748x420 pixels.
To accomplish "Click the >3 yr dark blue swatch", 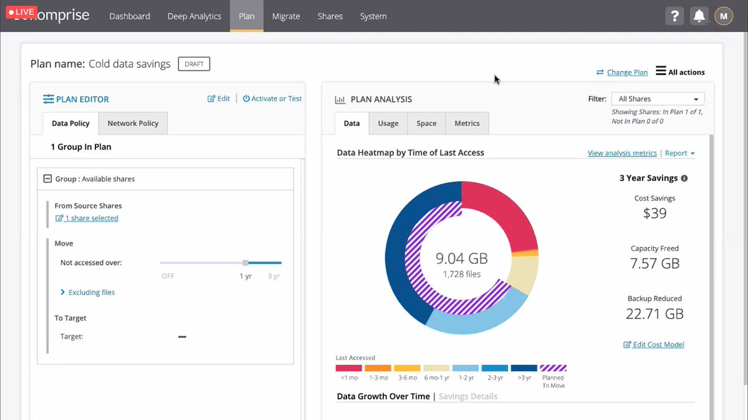I will click(524, 368).
